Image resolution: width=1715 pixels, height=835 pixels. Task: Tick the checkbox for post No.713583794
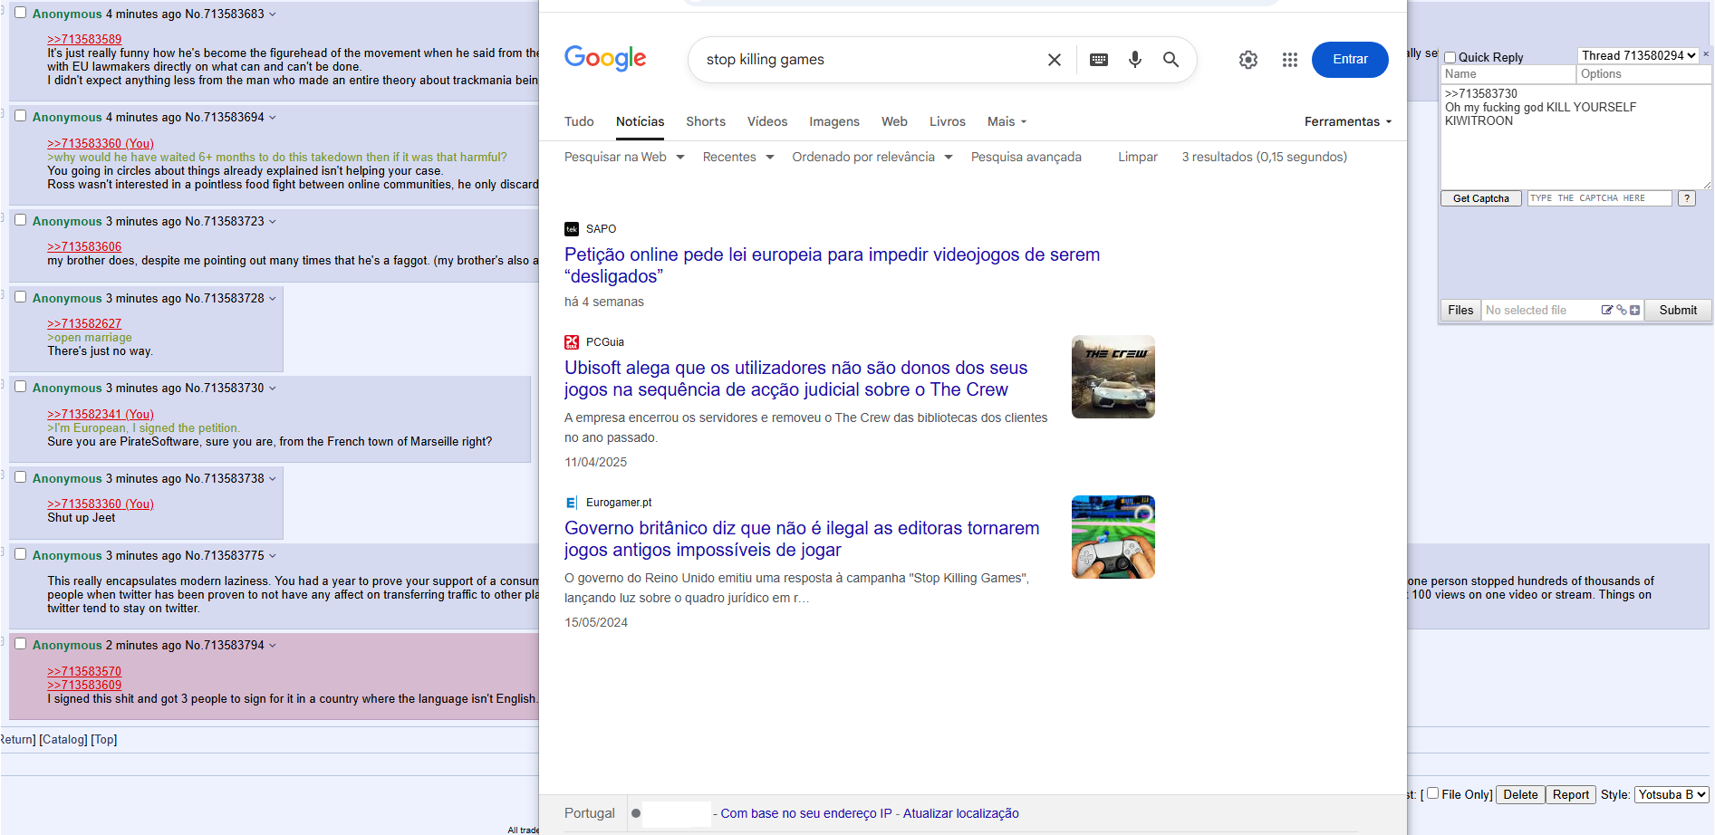21,644
